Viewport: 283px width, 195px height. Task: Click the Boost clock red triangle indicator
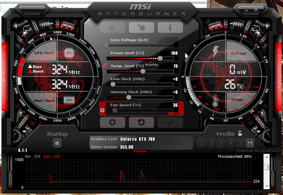coord(30,71)
